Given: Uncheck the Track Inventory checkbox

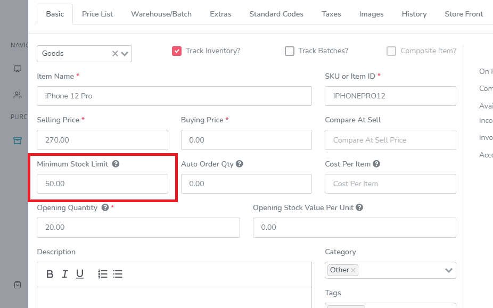Looking at the screenshot, I should 177,51.
